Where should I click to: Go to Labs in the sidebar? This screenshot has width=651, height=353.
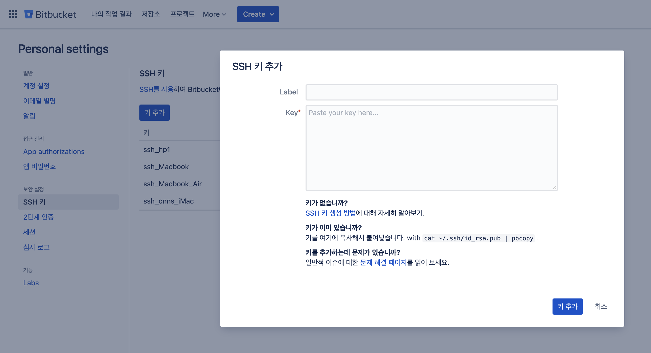[x=31, y=283]
